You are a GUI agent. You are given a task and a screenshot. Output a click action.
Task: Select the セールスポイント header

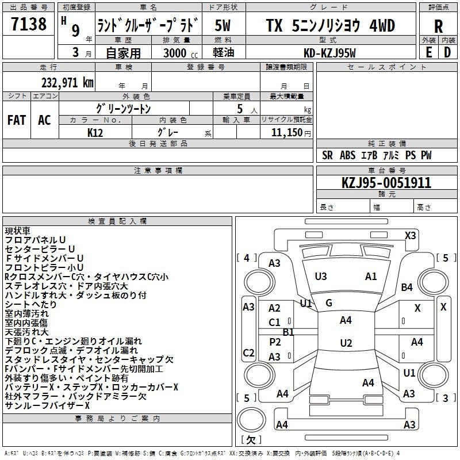[x=386, y=67]
